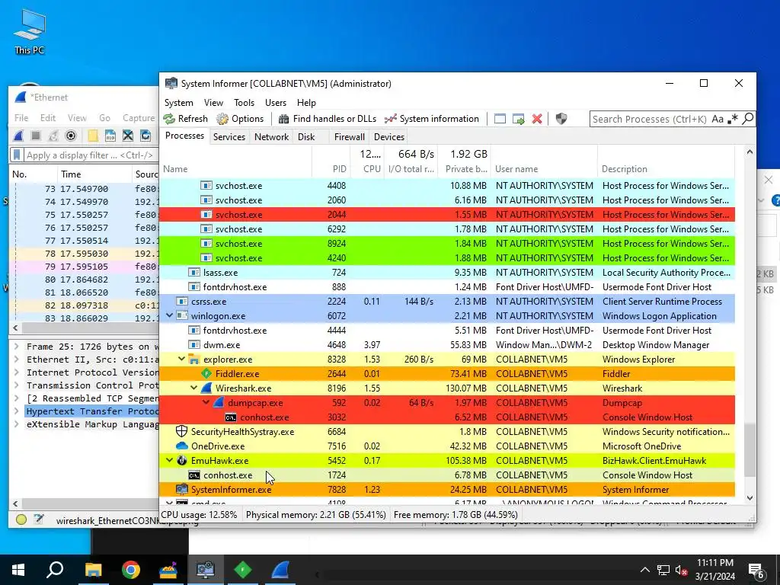
Task: Click Wireshark start capture shark-fin icon
Action: click(x=18, y=136)
